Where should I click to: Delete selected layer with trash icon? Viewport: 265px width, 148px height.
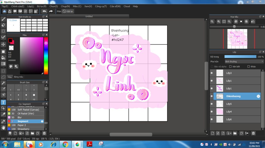pos(253,133)
